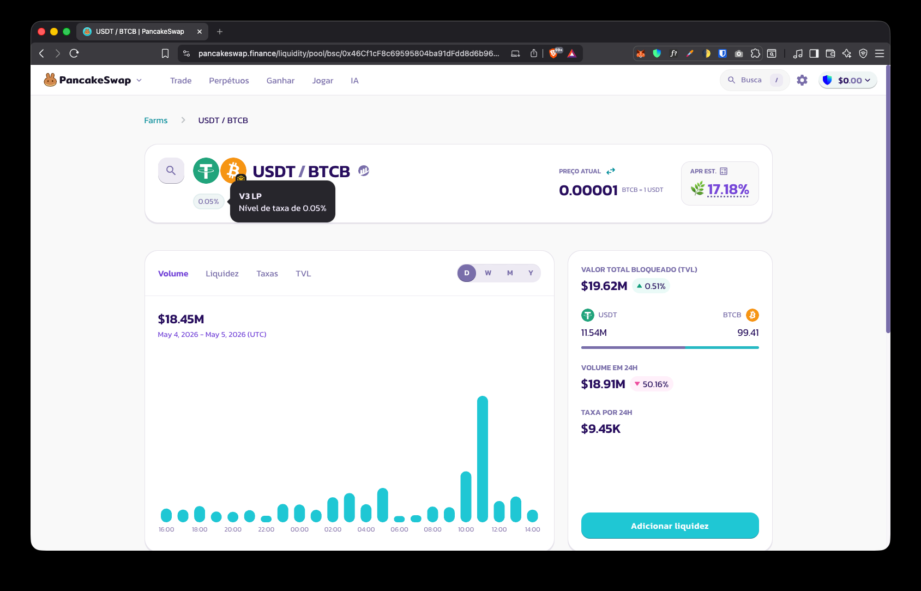
Task: Select the D daily chart interval
Action: pos(467,273)
